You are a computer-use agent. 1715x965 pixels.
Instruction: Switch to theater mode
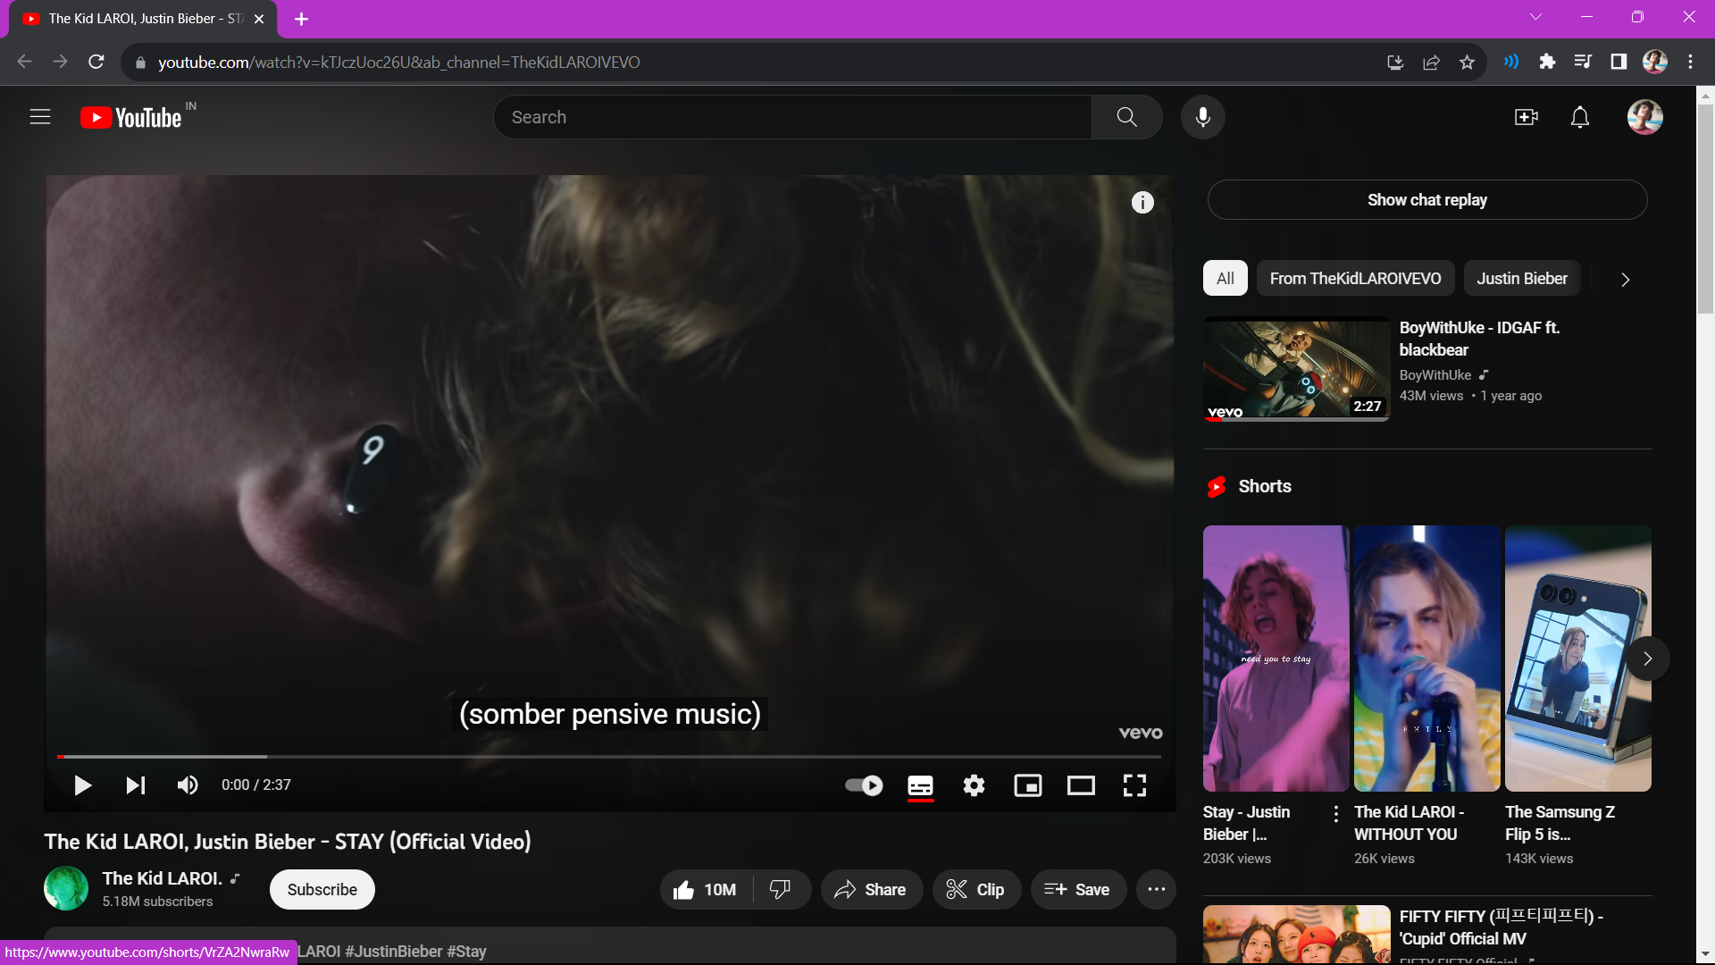click(x=1081, y=785)
